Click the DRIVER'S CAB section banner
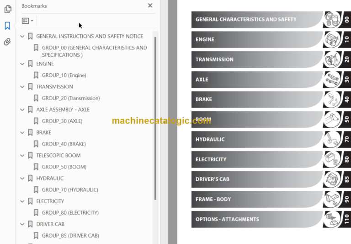The height and width of the screenshot is (244, 351). coord(257,179)
